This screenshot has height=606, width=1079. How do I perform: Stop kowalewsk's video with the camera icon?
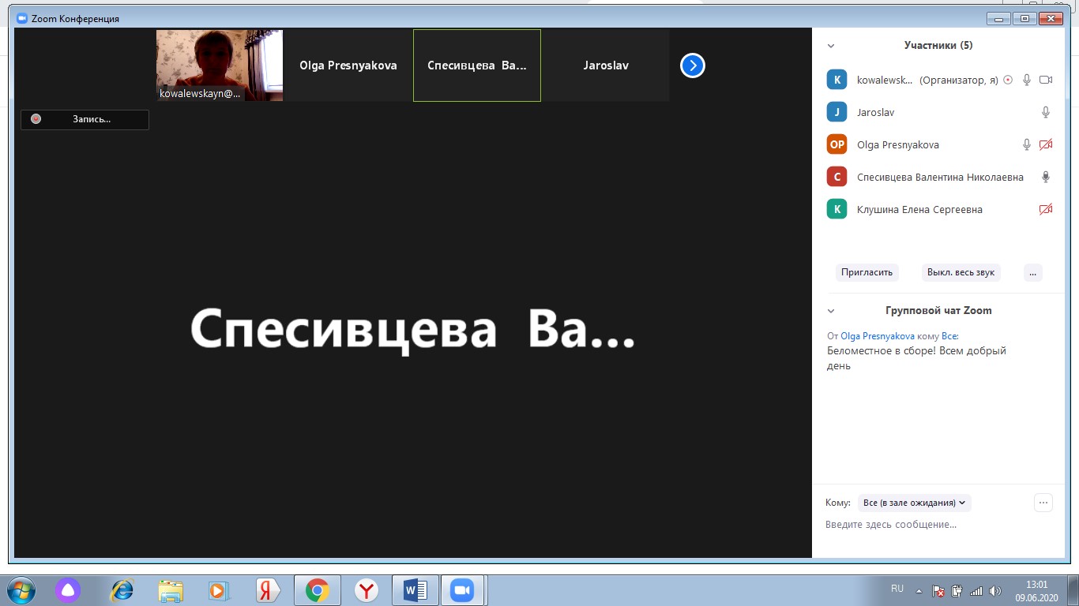[1045, 79]
